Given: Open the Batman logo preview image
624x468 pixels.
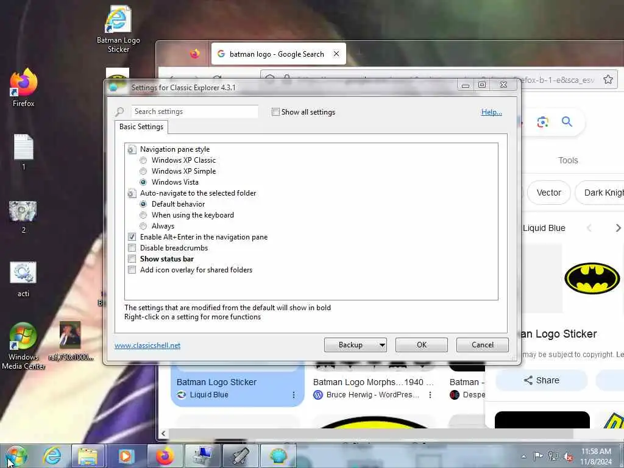Looking at the screenshot, I should [592, 278].
